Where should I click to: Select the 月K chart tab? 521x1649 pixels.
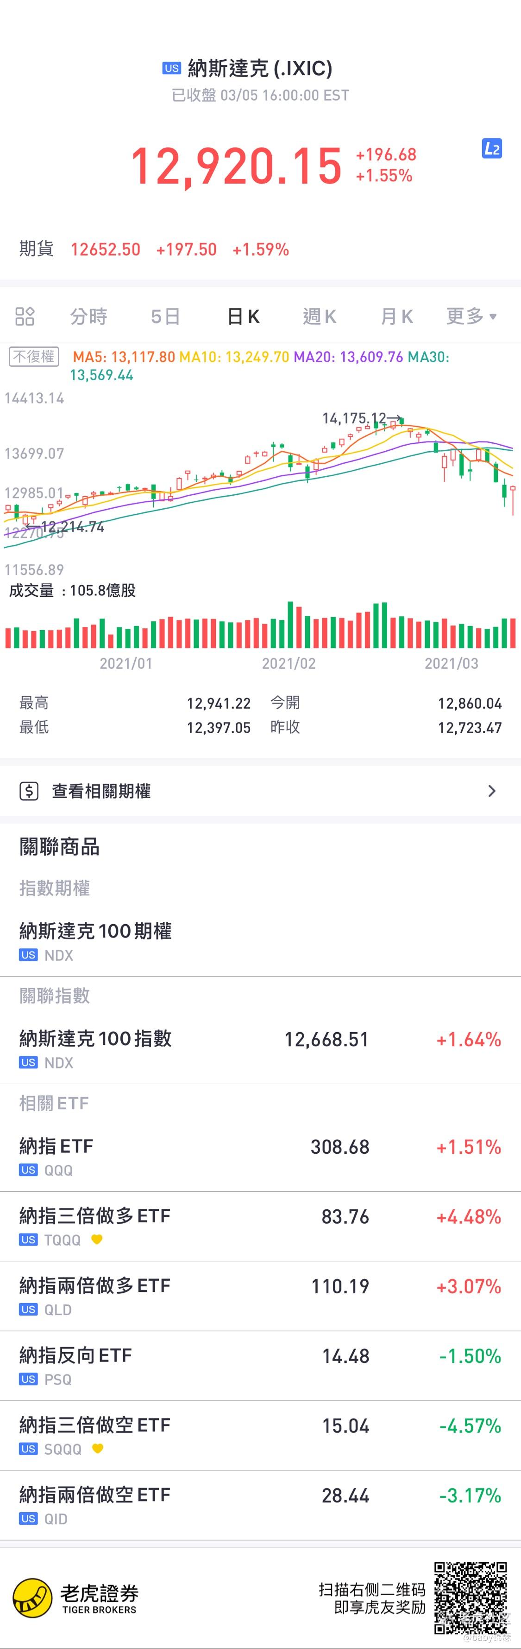coord(397,316)
